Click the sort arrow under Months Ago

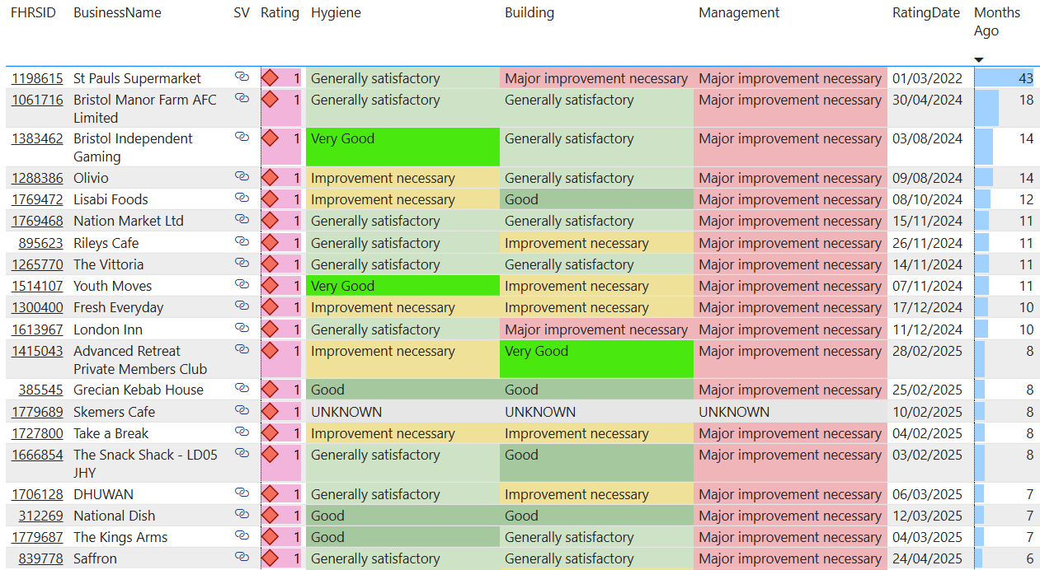point(979,59)
